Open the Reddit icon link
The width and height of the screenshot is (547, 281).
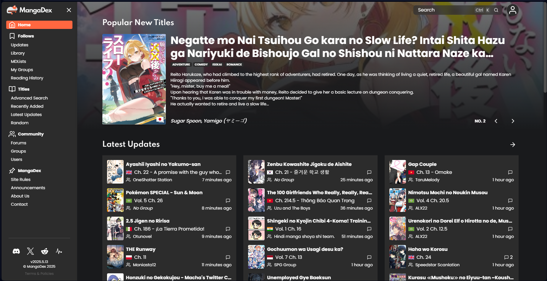pos(45,251)
